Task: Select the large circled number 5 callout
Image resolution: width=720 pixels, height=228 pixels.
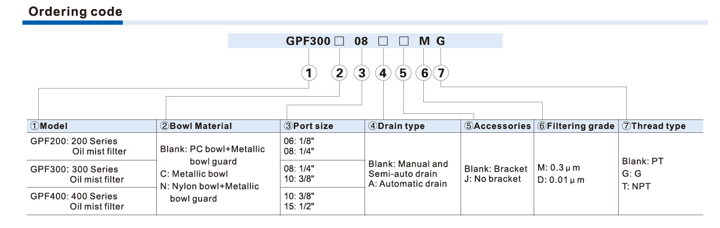Action: [x=404, y=73]
